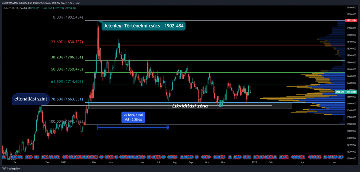Select the 38.20% (1786.351) Fibonacci label
Viewport: 360px width, 172px height.
click(x=67, y=57)
